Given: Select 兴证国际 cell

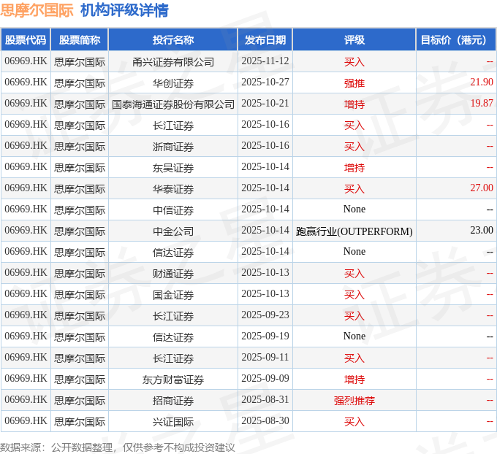Looking at the screenshot, I should pos(173,422).
